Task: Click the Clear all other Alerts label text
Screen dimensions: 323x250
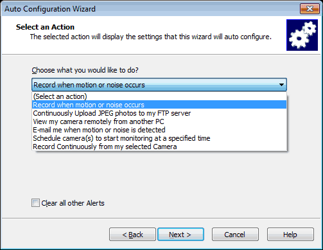Action: click(73, 203)
